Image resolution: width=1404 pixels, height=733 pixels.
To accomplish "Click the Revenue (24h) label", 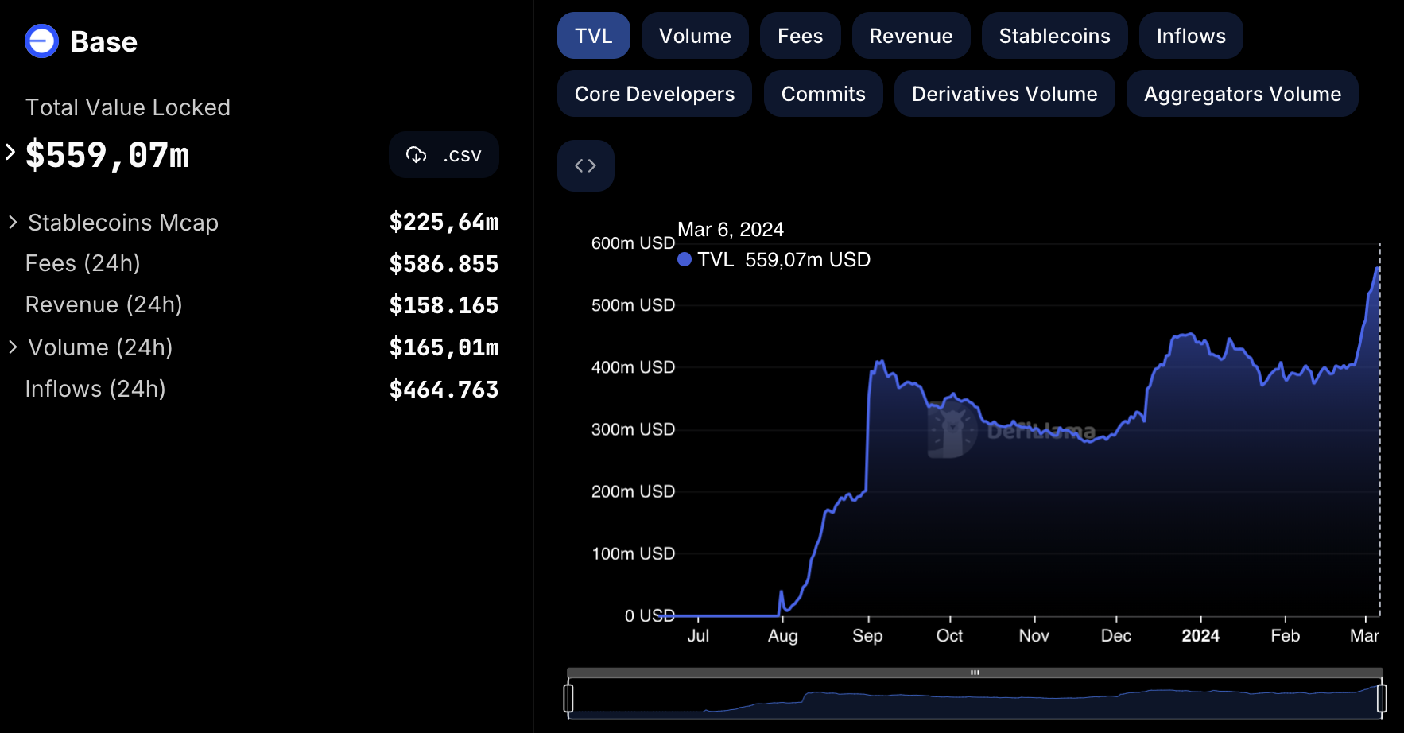I will [x=104, y=304].
